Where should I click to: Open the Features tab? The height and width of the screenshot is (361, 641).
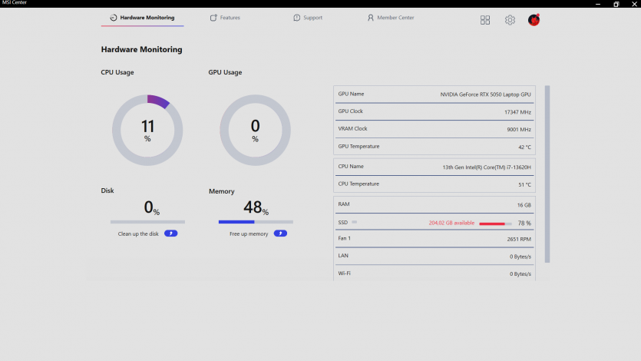coord(225,18)
